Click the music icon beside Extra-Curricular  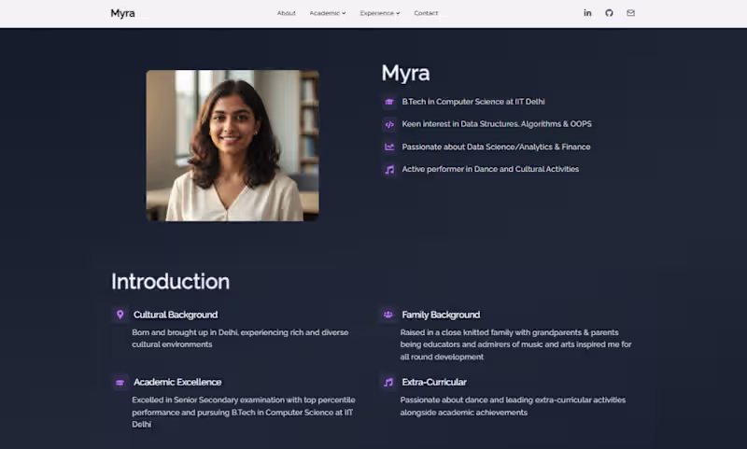(388, 383)
